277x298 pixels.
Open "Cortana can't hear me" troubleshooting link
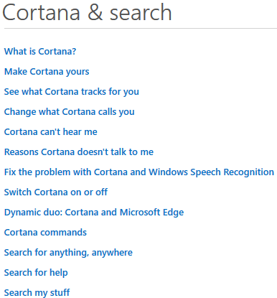tap(51, 132)
